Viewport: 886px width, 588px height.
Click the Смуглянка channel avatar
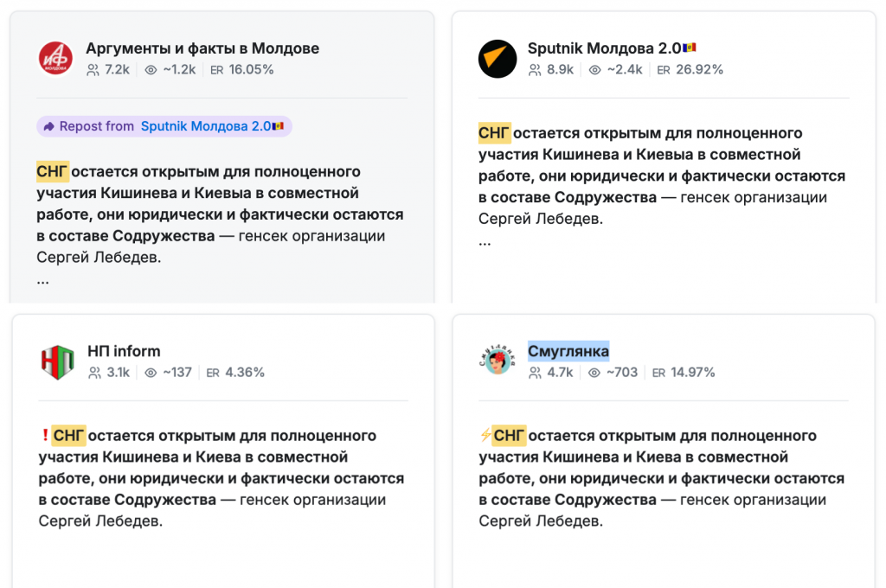point(498,361)
